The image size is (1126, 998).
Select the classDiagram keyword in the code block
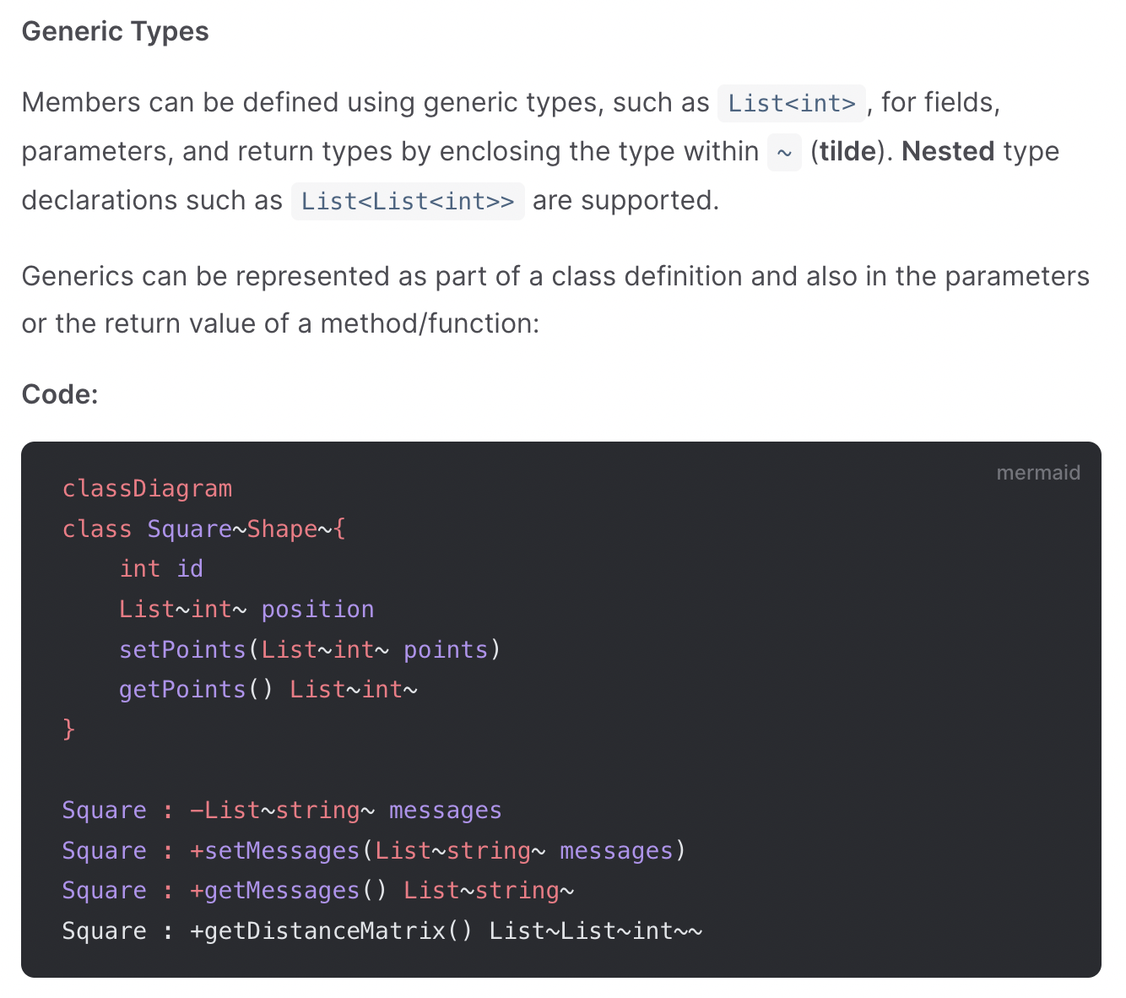147,488
